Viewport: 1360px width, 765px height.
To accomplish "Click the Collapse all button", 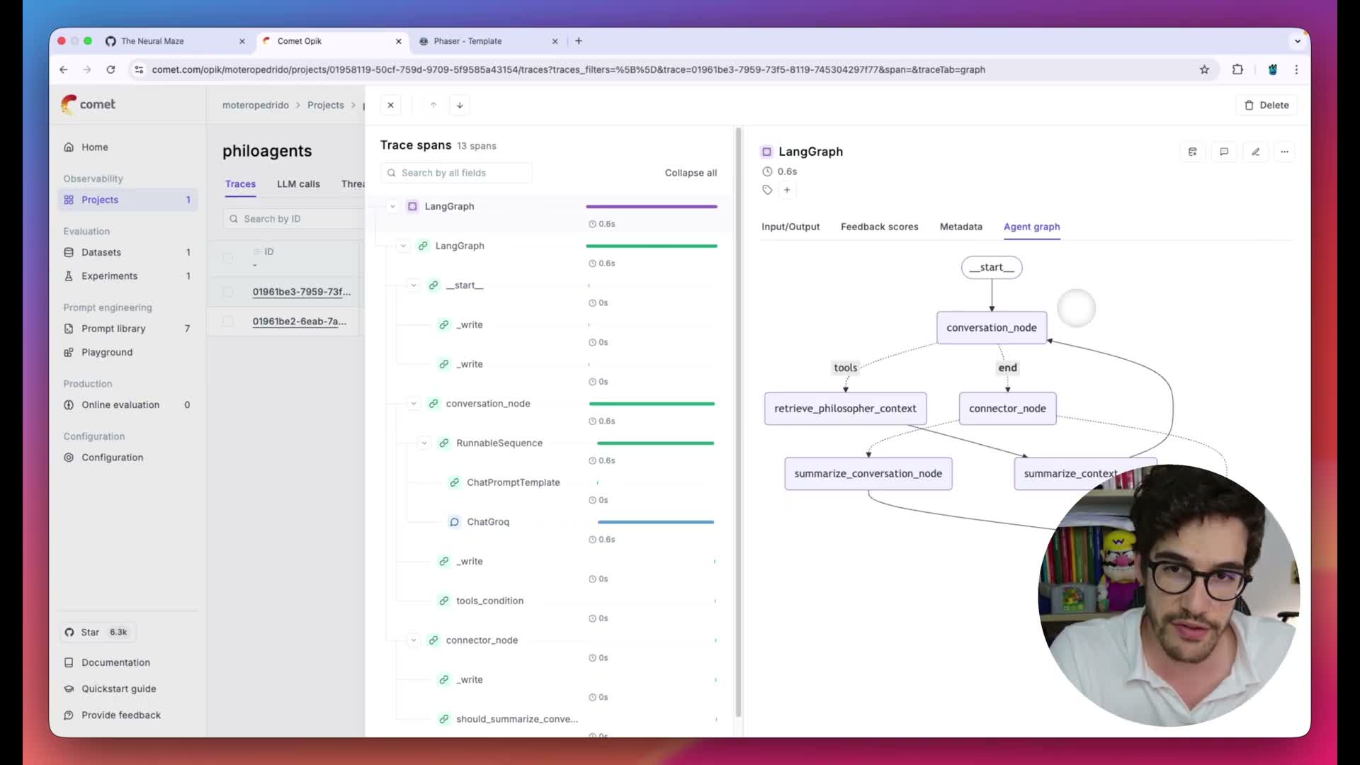I will pyautogui.click(x=691, y=173).
